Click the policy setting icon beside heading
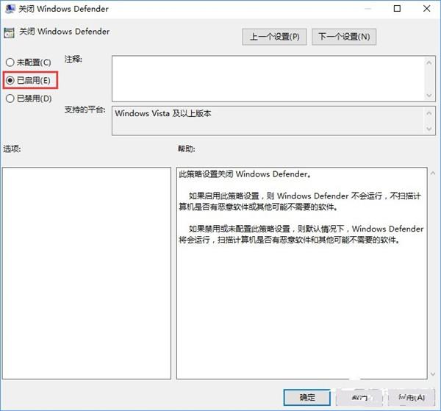The height and width of the screenshot is (411, 441). point(9,33)
